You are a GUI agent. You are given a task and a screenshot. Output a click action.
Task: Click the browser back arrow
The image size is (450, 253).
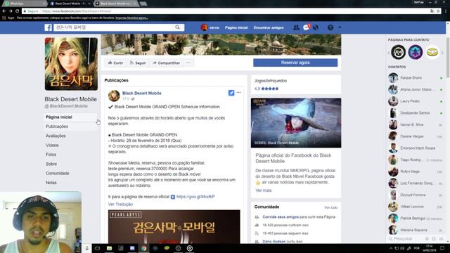(x=4, y=11)
